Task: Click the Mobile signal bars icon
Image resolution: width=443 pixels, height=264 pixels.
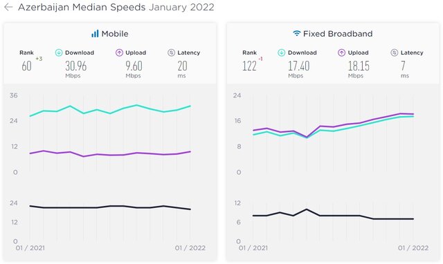Action: click(95, 34)
